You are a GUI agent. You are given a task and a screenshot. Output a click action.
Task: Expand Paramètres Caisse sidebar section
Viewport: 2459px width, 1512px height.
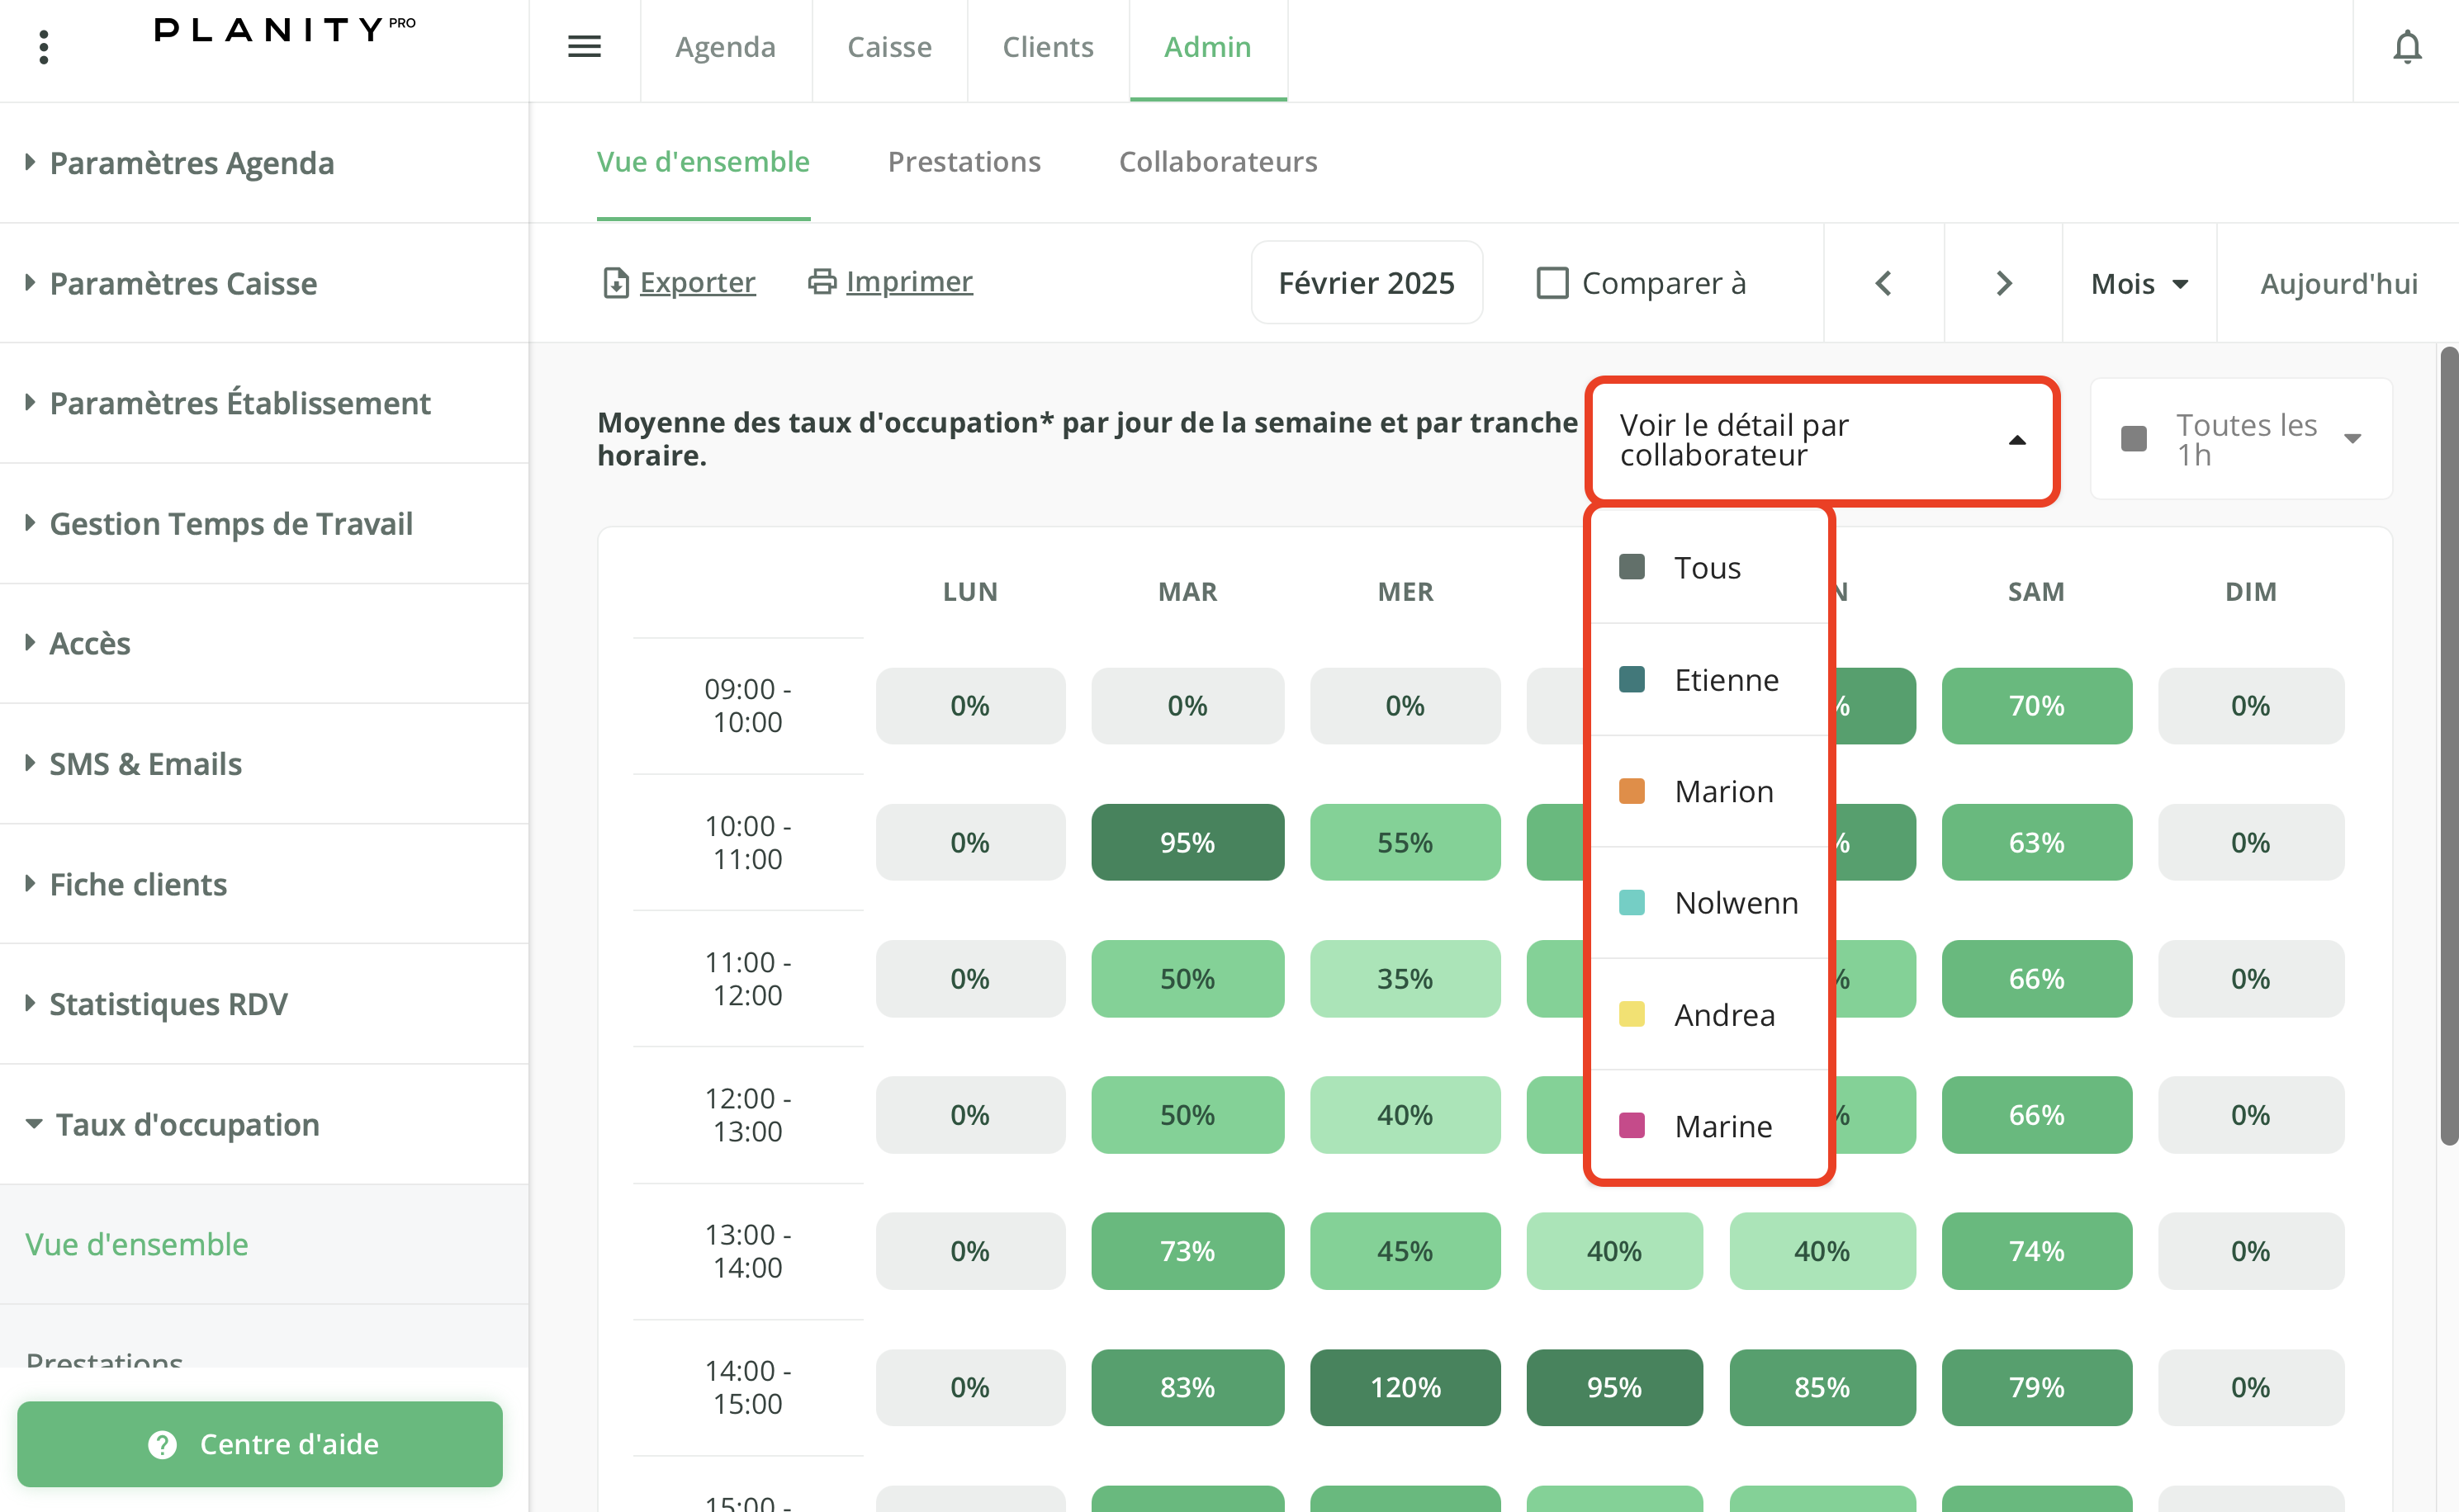(183, 284)
